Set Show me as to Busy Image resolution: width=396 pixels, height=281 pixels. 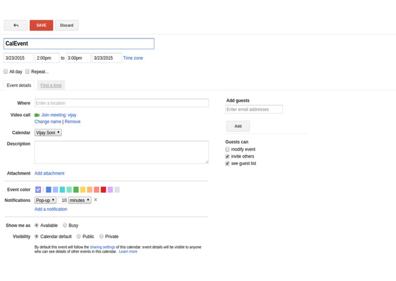65,225
